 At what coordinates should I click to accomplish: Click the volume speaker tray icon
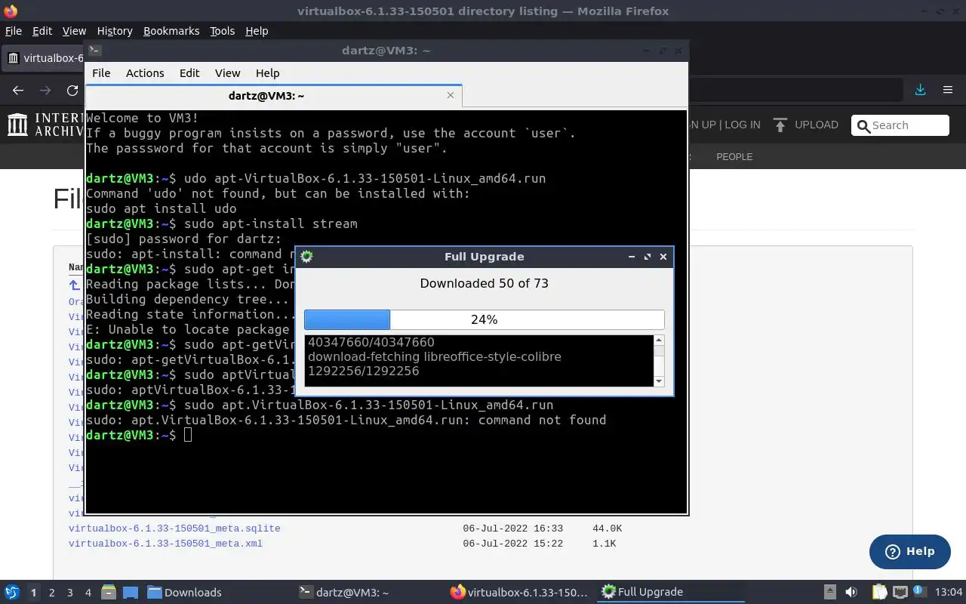click(x=851, y=592)
